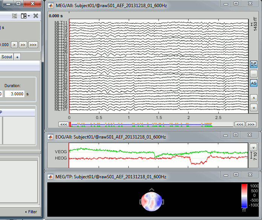Toggle the FLIP +/- polarity button
262x220 pixels.
click(253, 64)
